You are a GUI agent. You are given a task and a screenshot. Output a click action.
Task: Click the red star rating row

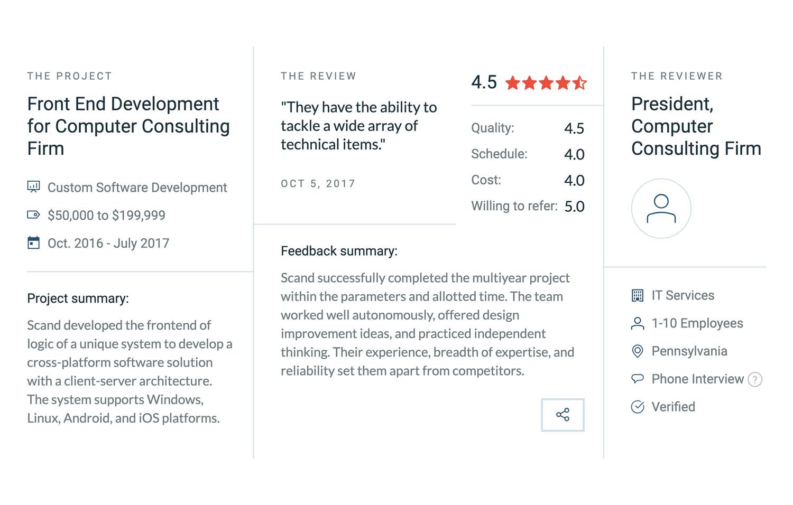[x=546, y=83]
